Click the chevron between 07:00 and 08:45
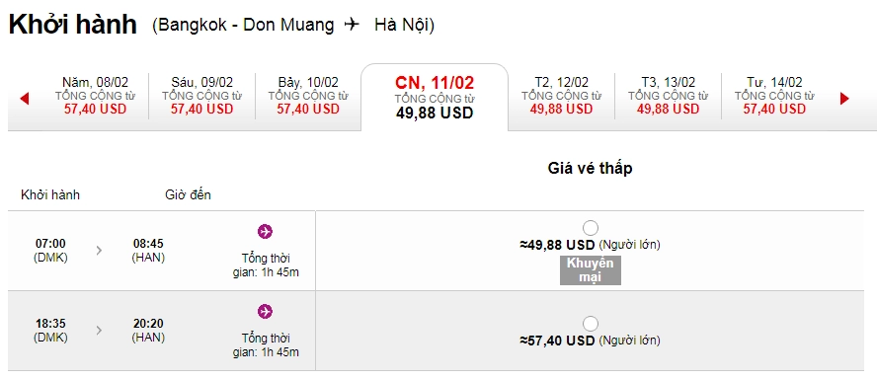 pyautogui.click(x=99, y=251)
